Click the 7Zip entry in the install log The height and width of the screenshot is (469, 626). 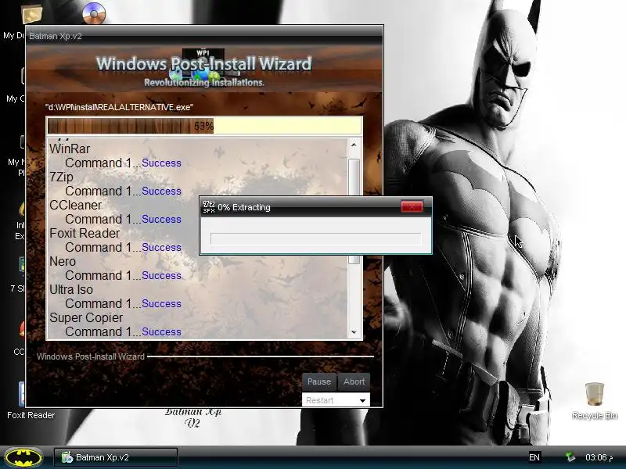coord(61,177)
